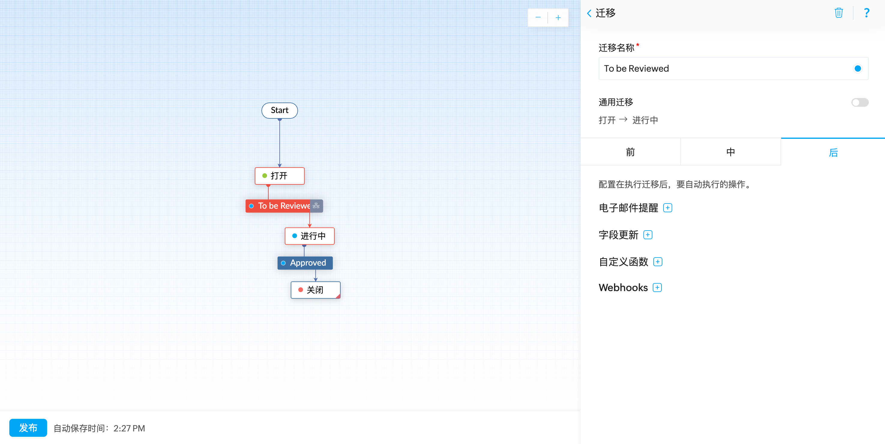Go back using the arrow beside 迁移
Viewport: 885px width, 444px height.
coord(589,13)
